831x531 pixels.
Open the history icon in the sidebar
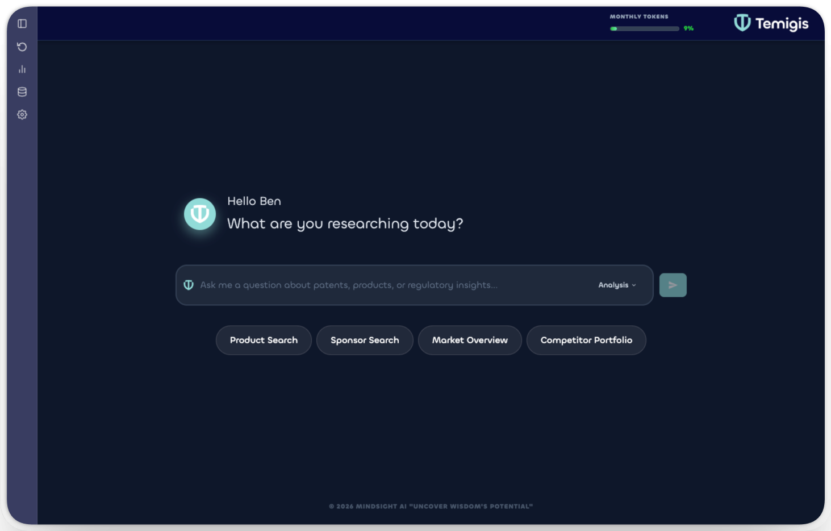(x=22, y=46)
